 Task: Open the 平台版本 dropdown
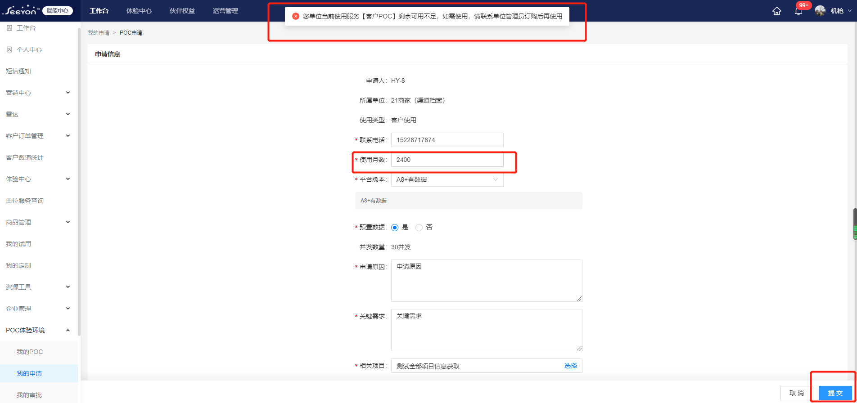pyautogui.click(x=447, y=179)
